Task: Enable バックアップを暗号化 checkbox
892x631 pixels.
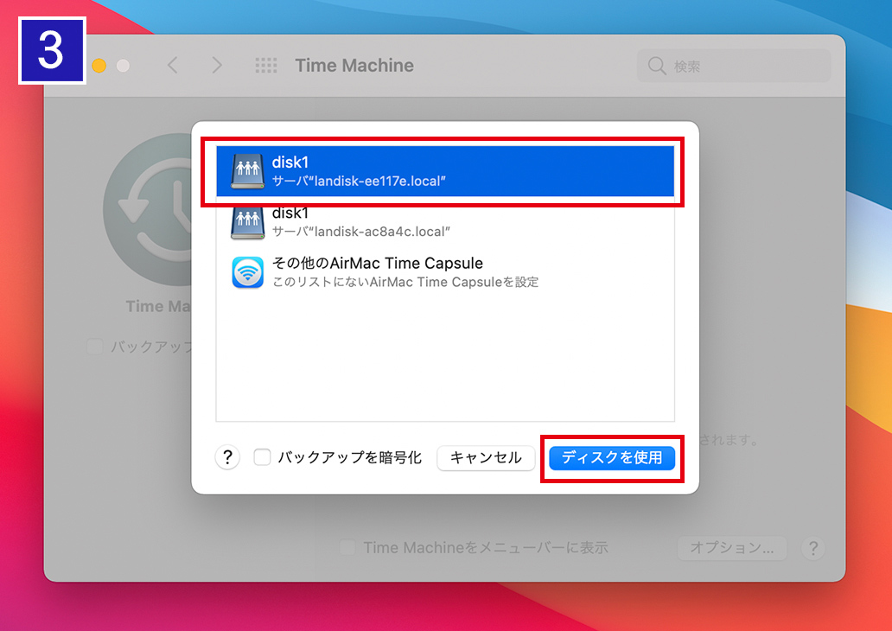Action: coord(262,457)
